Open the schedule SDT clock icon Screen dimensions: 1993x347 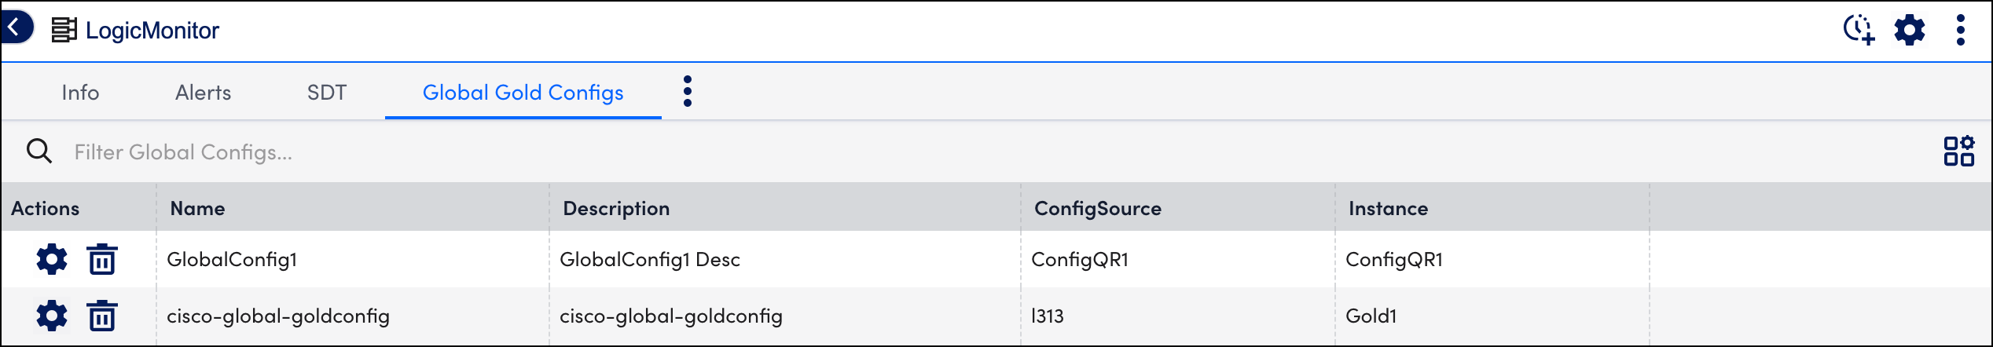[x=1859, y=30]
